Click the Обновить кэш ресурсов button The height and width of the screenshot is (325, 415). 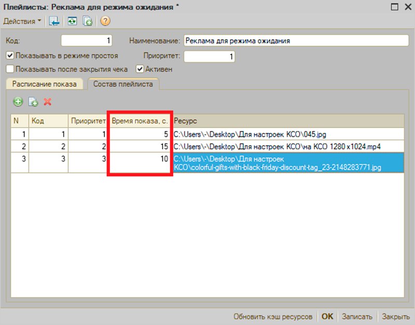[273, 317]
